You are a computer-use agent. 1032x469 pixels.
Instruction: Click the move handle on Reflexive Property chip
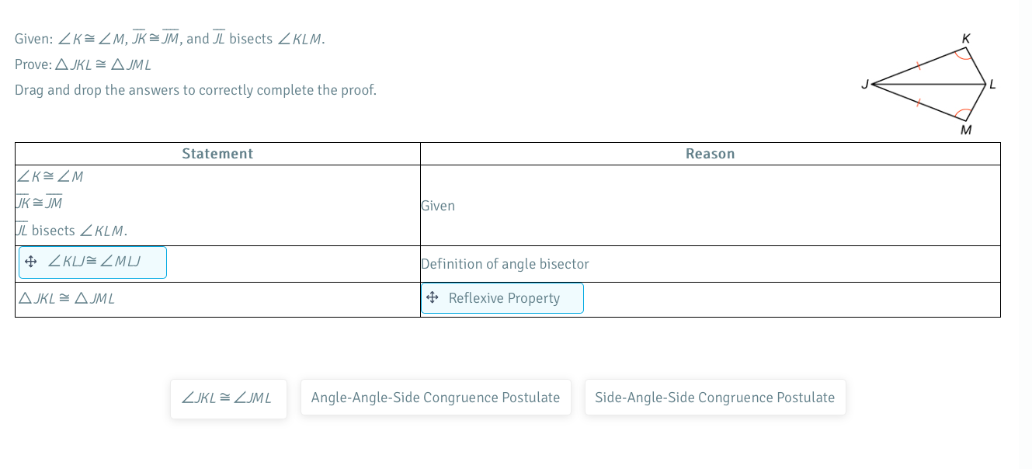tap(433, 297)
